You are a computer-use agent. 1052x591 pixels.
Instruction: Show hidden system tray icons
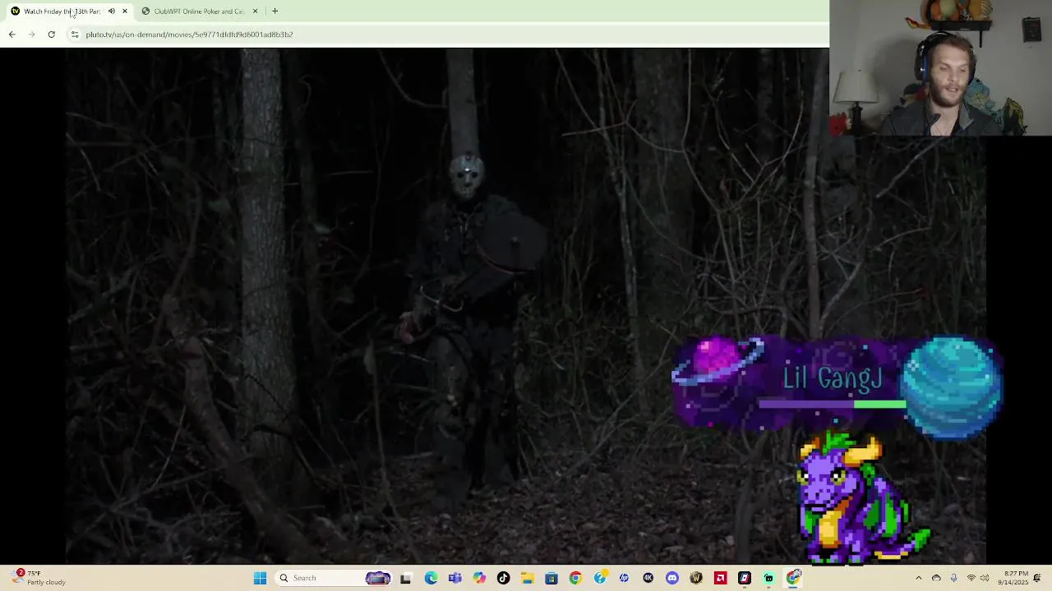pos(919,578)
